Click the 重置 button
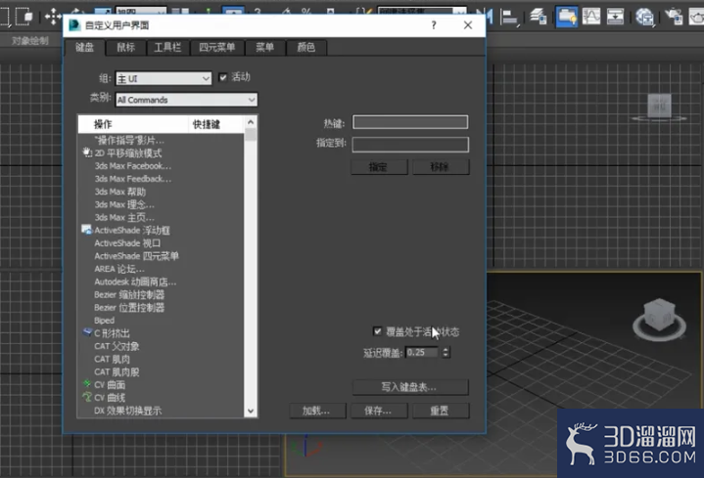The width and height of the screenshot is (704, 478). [440, 411]
